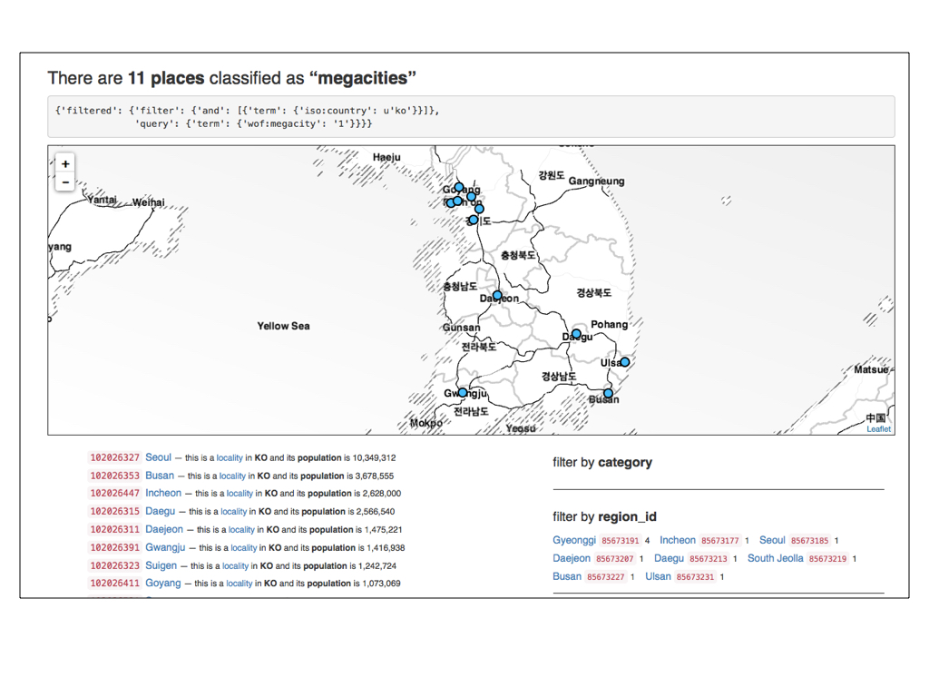The image size is (929, 697).
Task: Click region ID 85673177
Action: tap(719, 541)
